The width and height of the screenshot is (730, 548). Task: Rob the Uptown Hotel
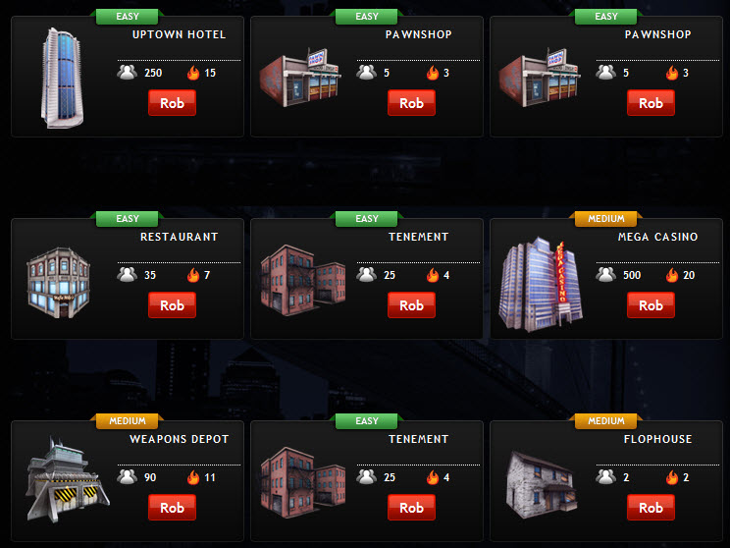tap(172, 102)
